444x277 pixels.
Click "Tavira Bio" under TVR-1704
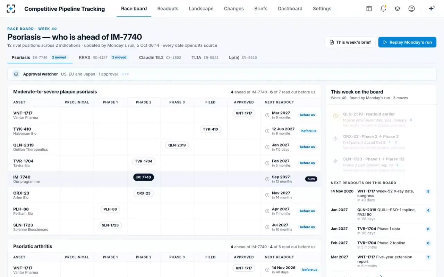pos(22,166)
